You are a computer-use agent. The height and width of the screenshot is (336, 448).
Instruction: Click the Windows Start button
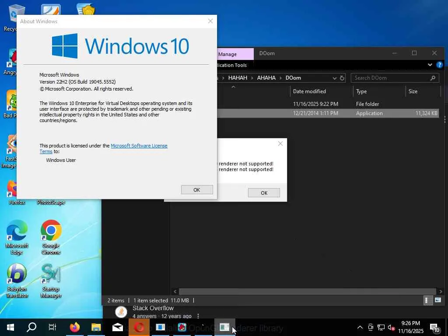point(10,327)
